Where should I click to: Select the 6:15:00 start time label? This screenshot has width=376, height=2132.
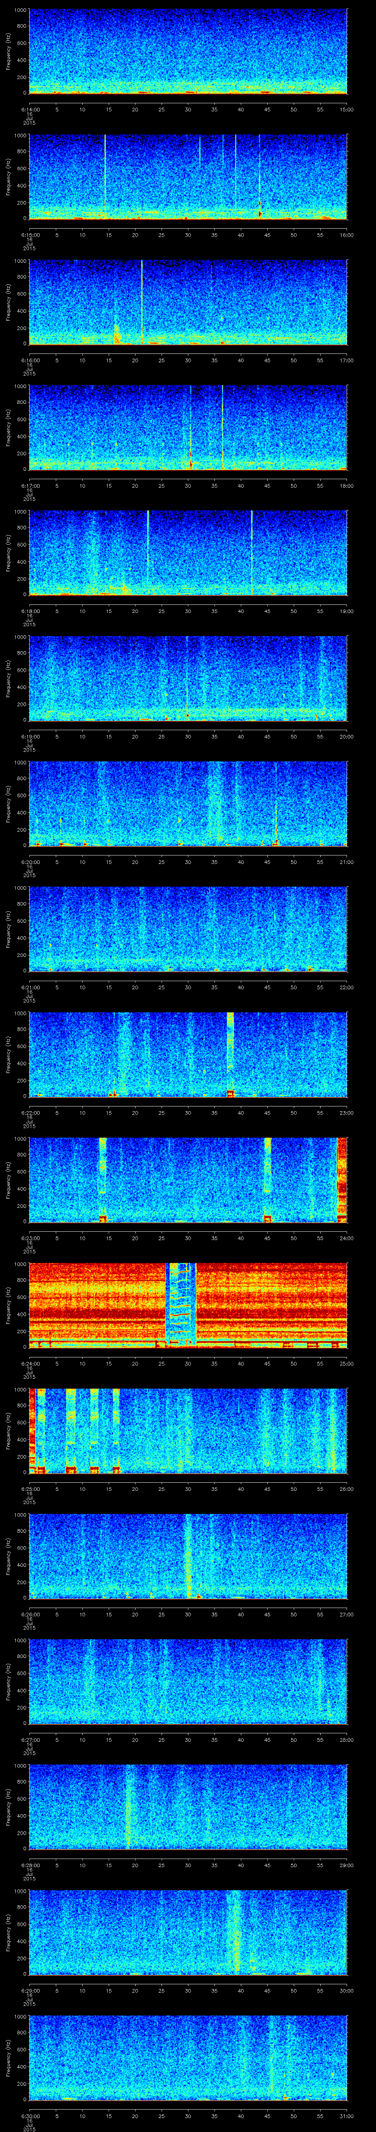pos(29,235)
